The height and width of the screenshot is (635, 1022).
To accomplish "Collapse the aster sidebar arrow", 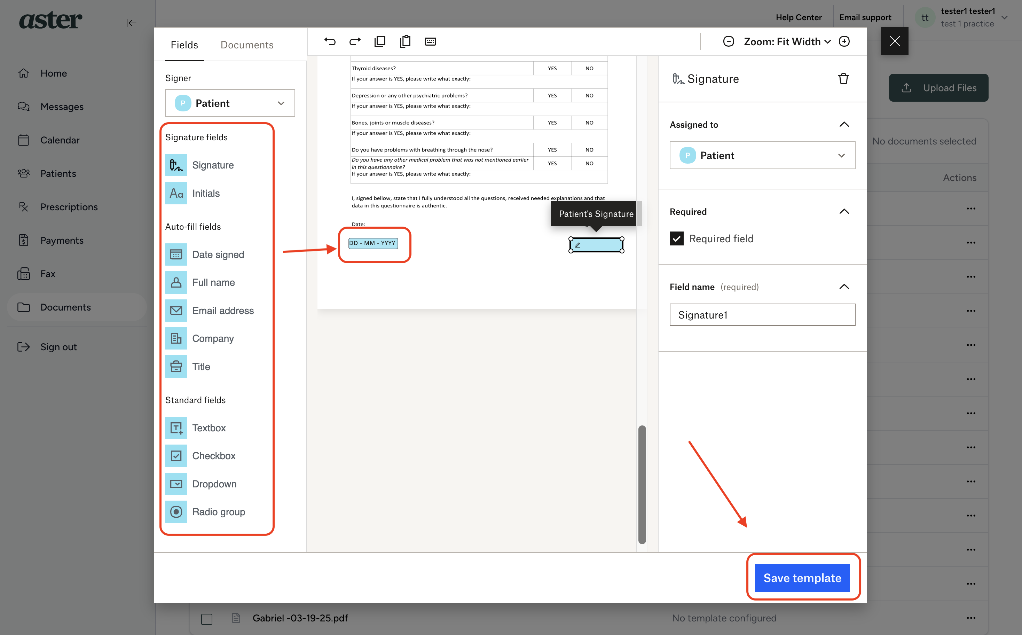I will tap(132, 23).
